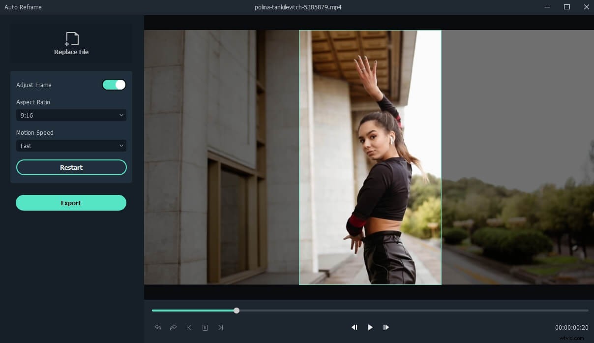Screen dimensions: 594x343
Task: Click the playback progress slider handle
Action: point(237,311)
